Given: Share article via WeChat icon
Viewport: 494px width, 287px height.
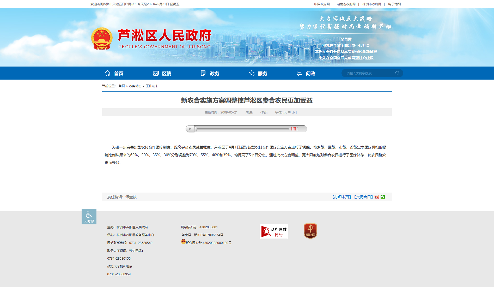Looking at the screenshot, I should click(x=383, y=197).
